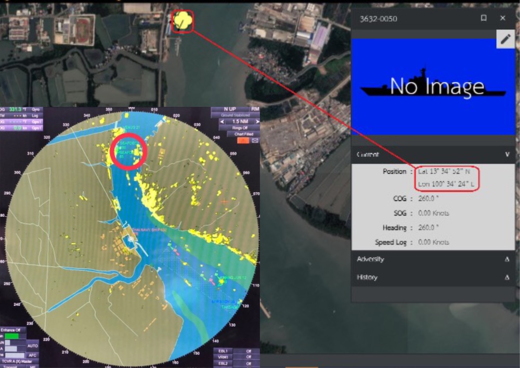Select the AUTO gain control on radar
This screenshot has height=368, width=520.
tap(33, 346)
